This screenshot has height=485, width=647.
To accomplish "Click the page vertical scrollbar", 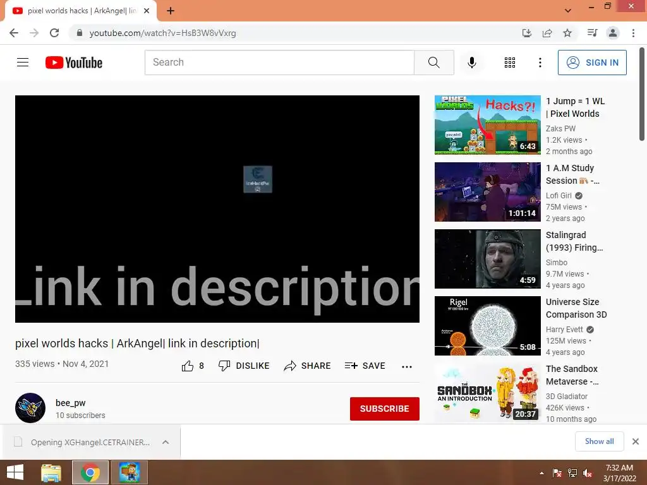I will click(x=642, y=95).
